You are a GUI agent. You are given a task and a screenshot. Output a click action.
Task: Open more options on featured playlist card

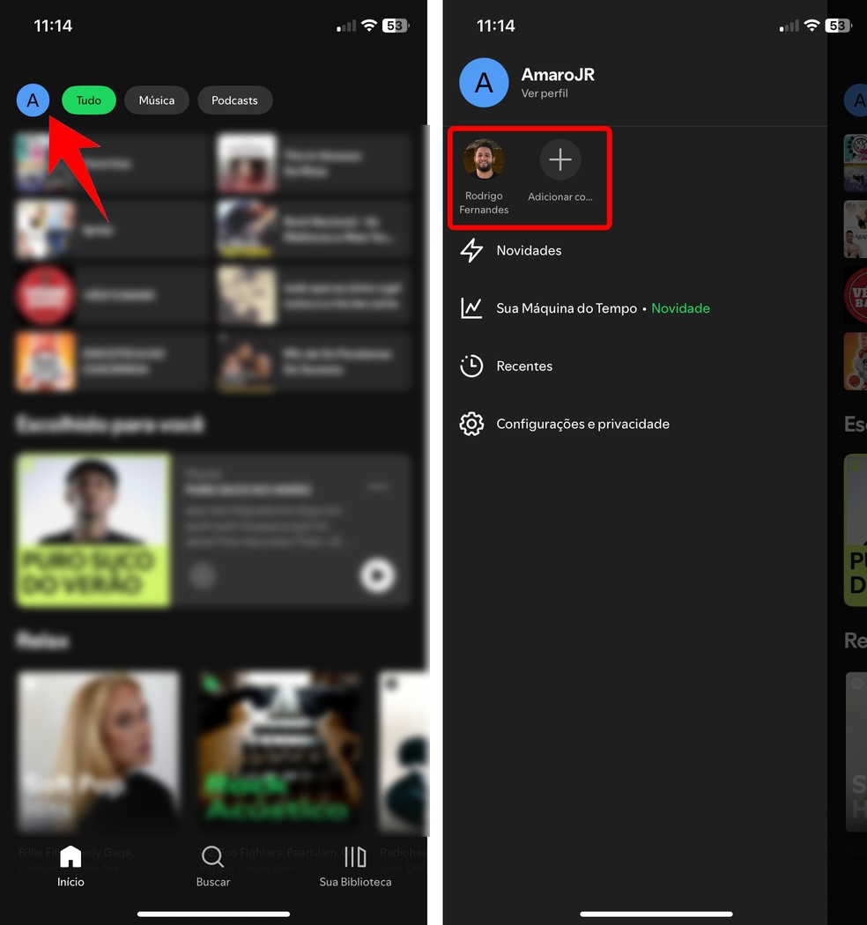point(378,486)
